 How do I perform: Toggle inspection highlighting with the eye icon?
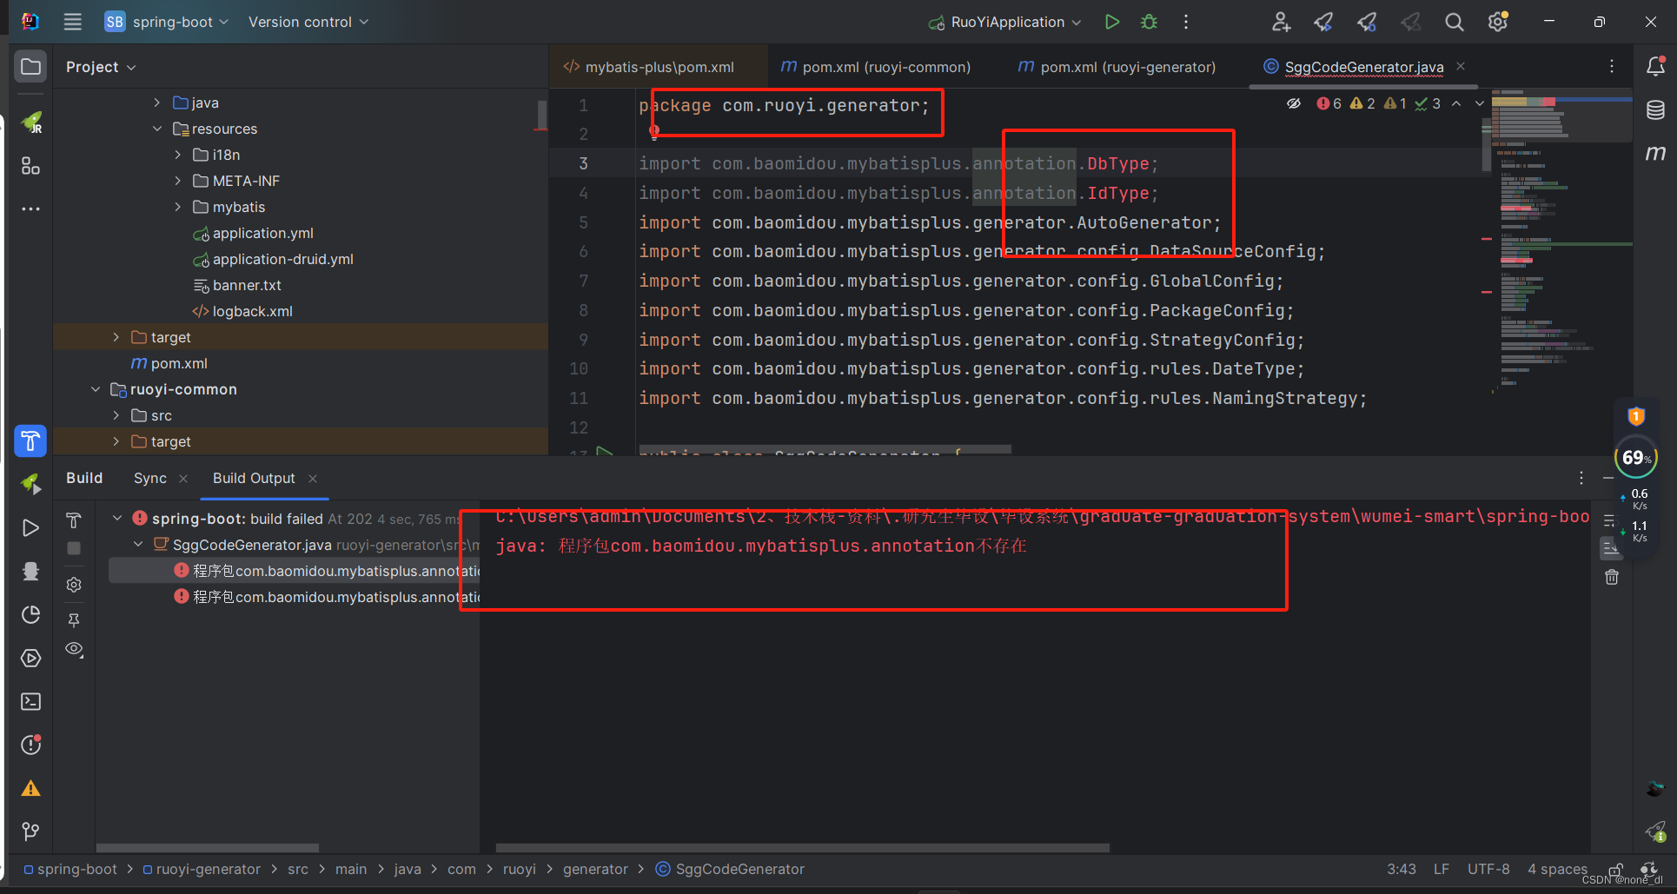(1295, 103)
